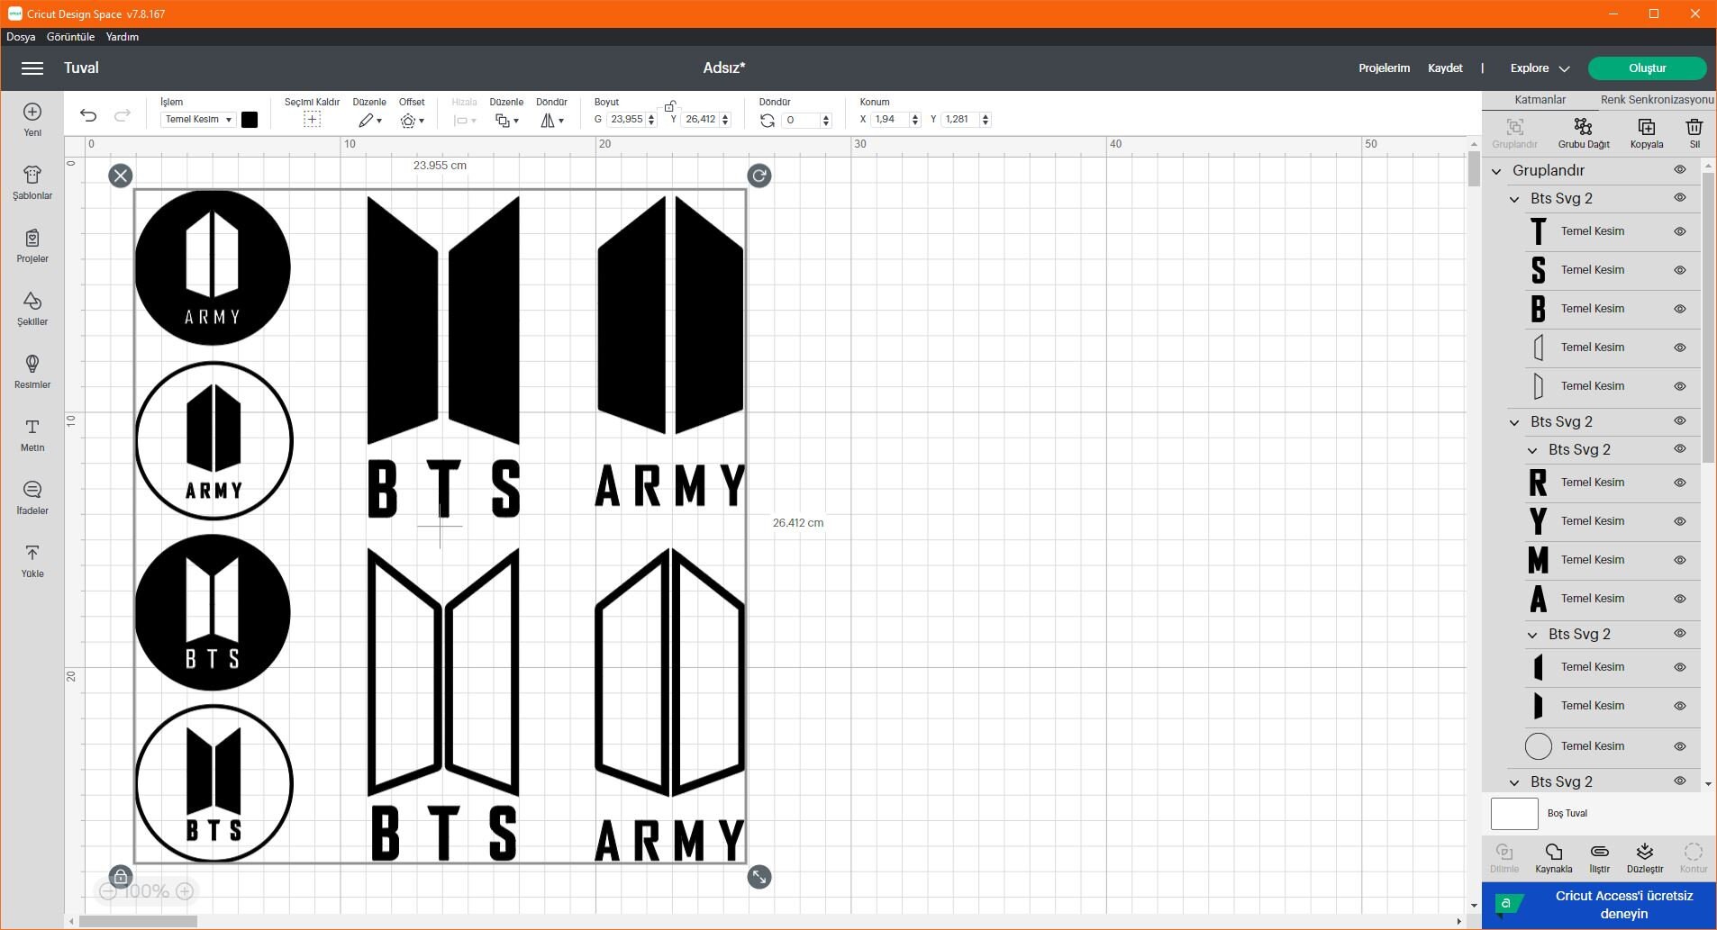The image size is (1717, 930).
Task: Open the Temel Kesim işlem dropdown
Action: pos(196,119)
